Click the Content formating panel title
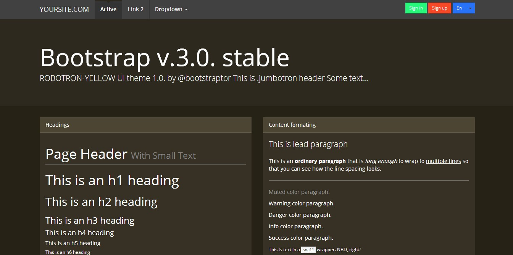 click(292, 125)
